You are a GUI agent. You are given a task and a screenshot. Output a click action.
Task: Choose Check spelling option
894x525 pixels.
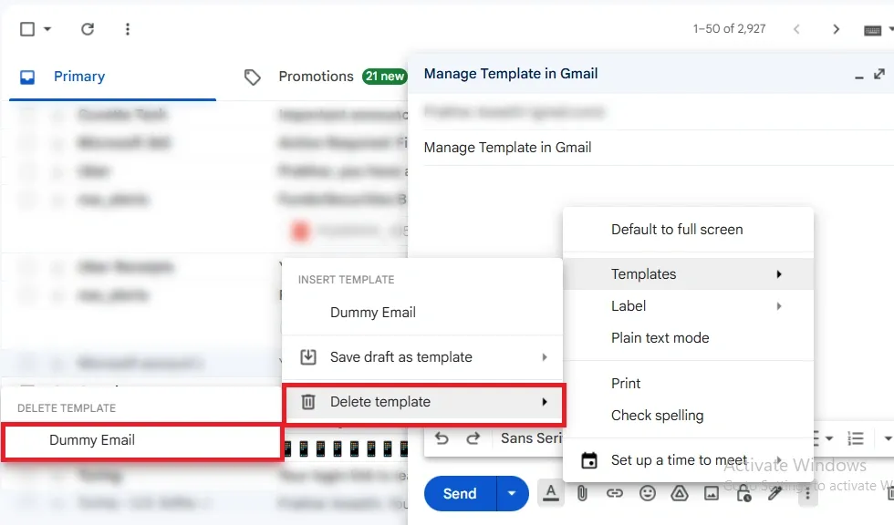pyautogui.click(x=688, y=415)
